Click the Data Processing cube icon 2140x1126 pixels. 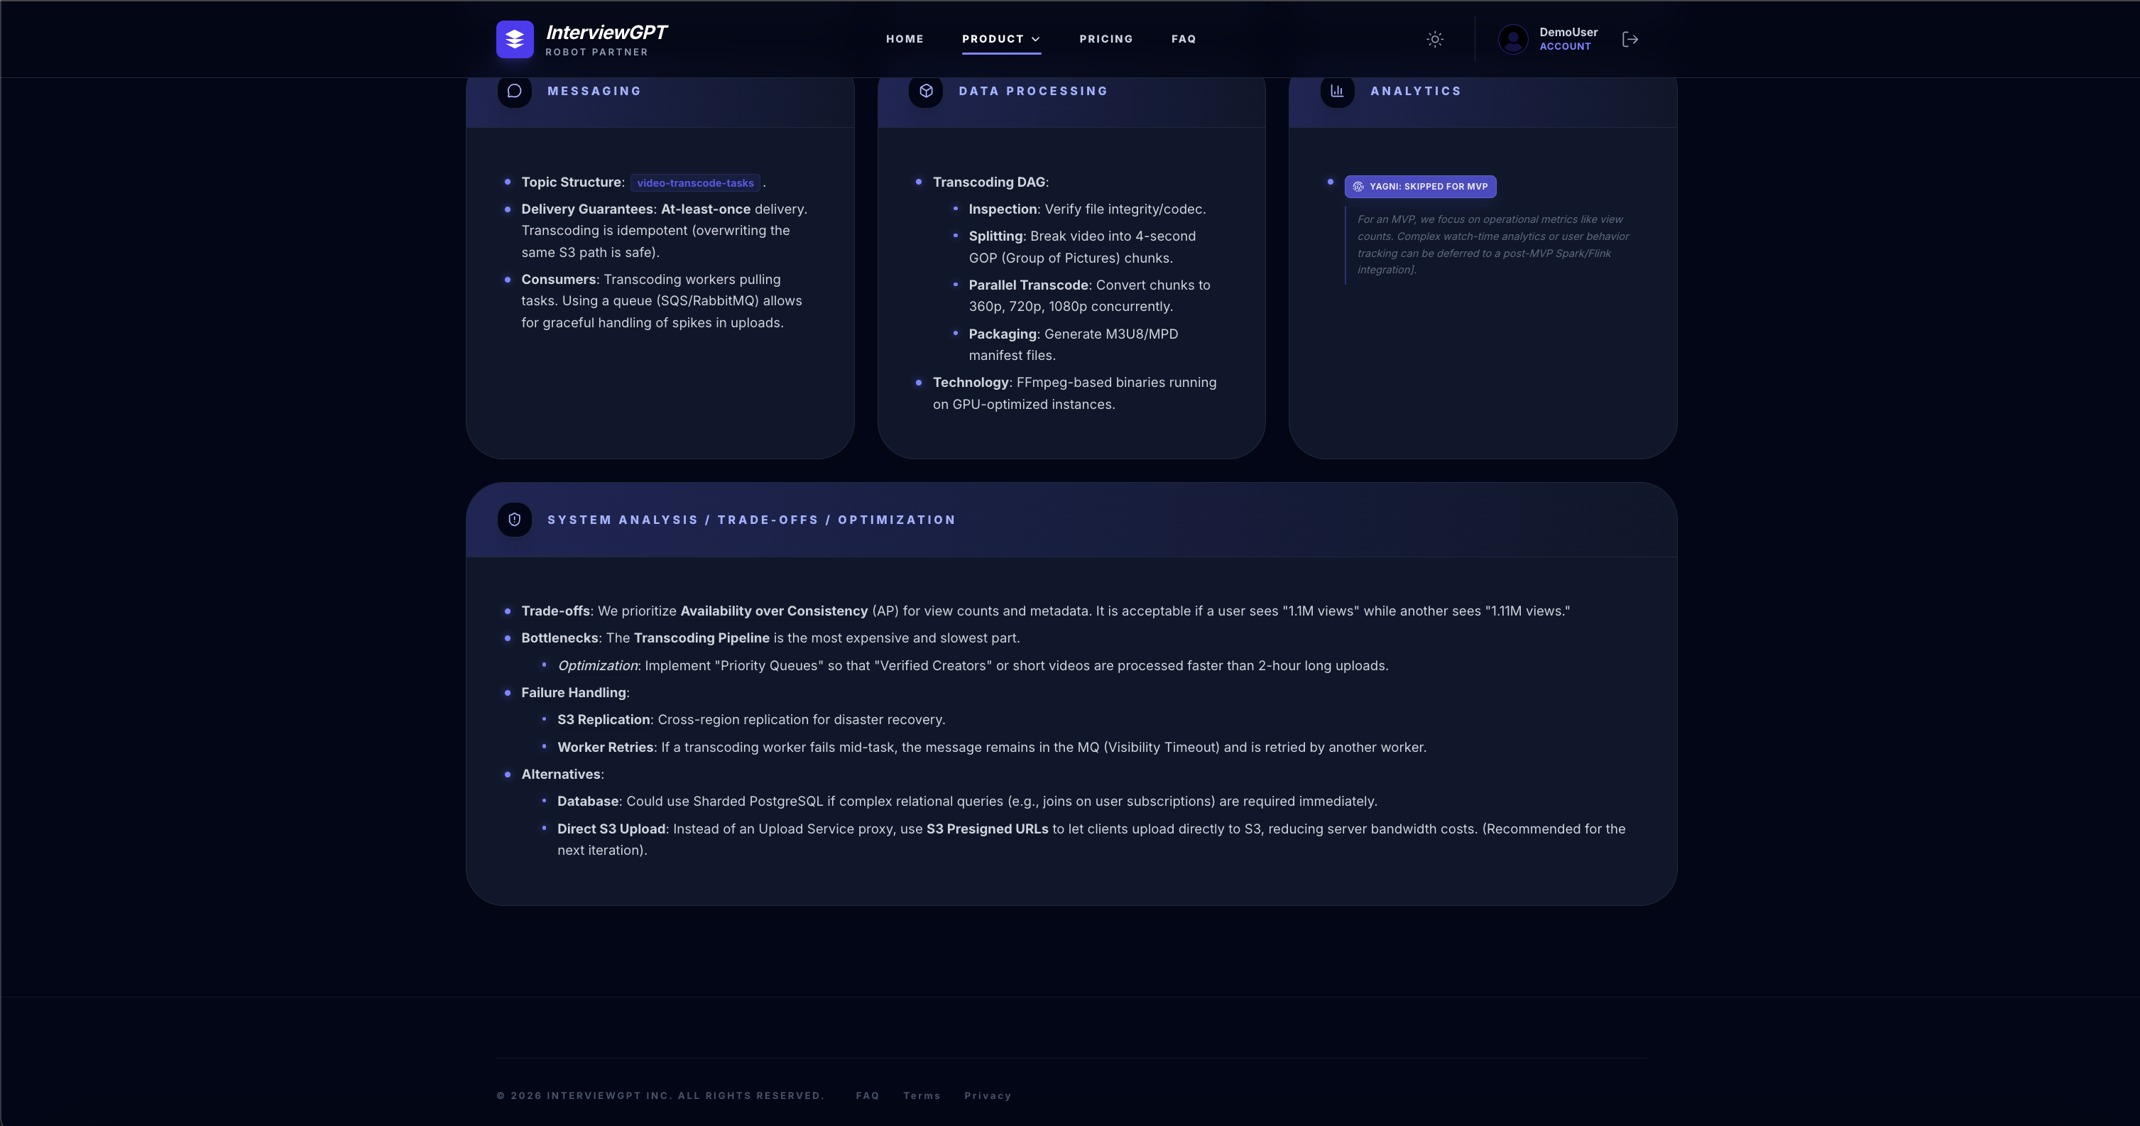[x=927, y=92]
